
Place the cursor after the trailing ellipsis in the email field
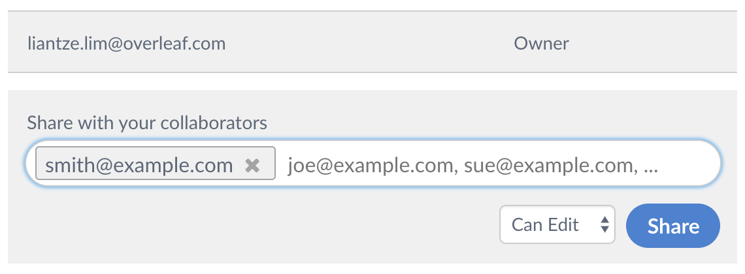(x=661, y=166)
